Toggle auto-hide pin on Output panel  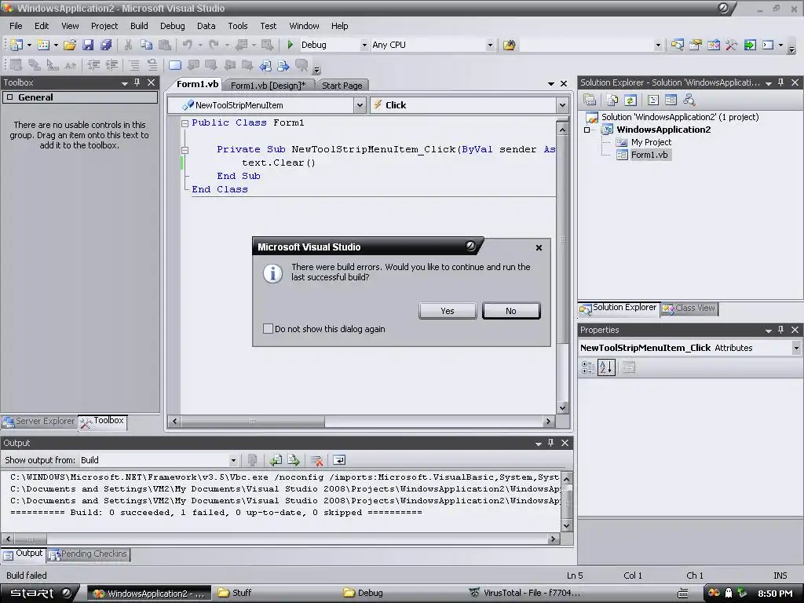point(550,443)
